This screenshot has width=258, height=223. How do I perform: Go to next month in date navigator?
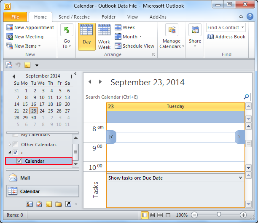(72, 76)
